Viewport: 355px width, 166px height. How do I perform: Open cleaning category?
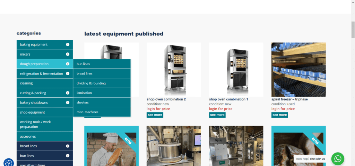tap(45, 83)
